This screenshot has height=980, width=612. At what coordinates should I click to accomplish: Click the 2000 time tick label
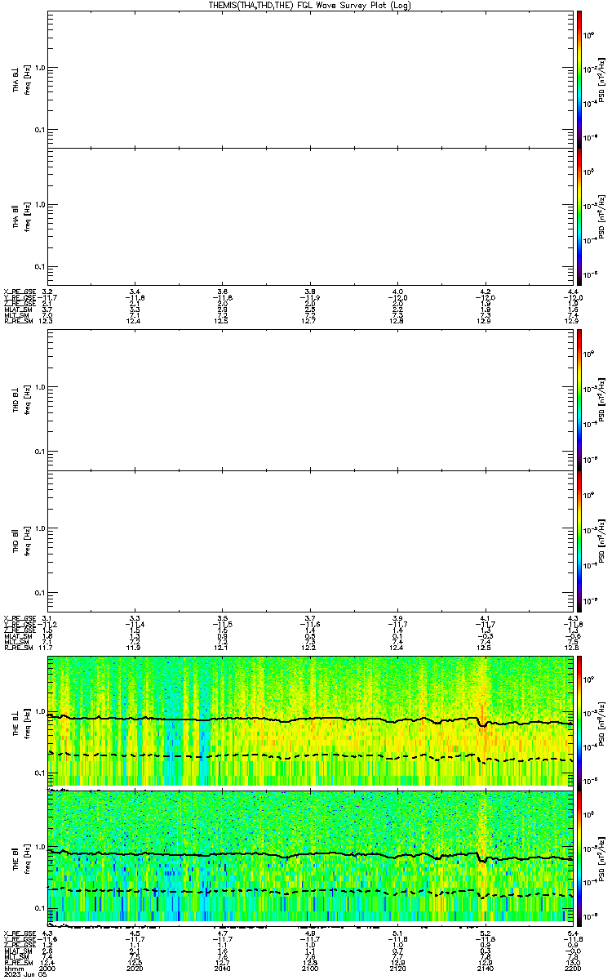(47, 967)
